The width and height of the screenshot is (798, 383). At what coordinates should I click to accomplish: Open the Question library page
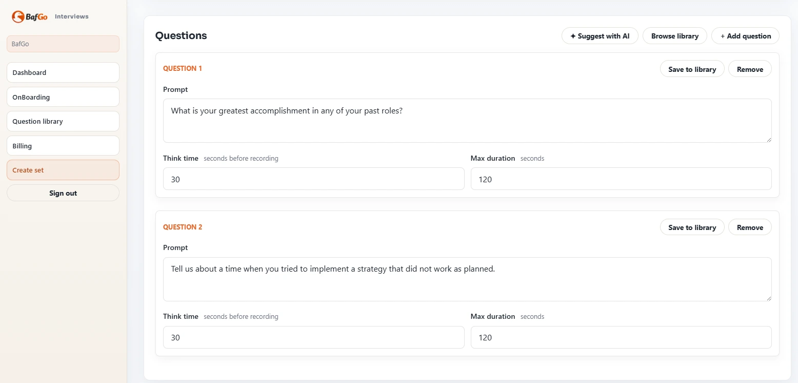(63, 121)
